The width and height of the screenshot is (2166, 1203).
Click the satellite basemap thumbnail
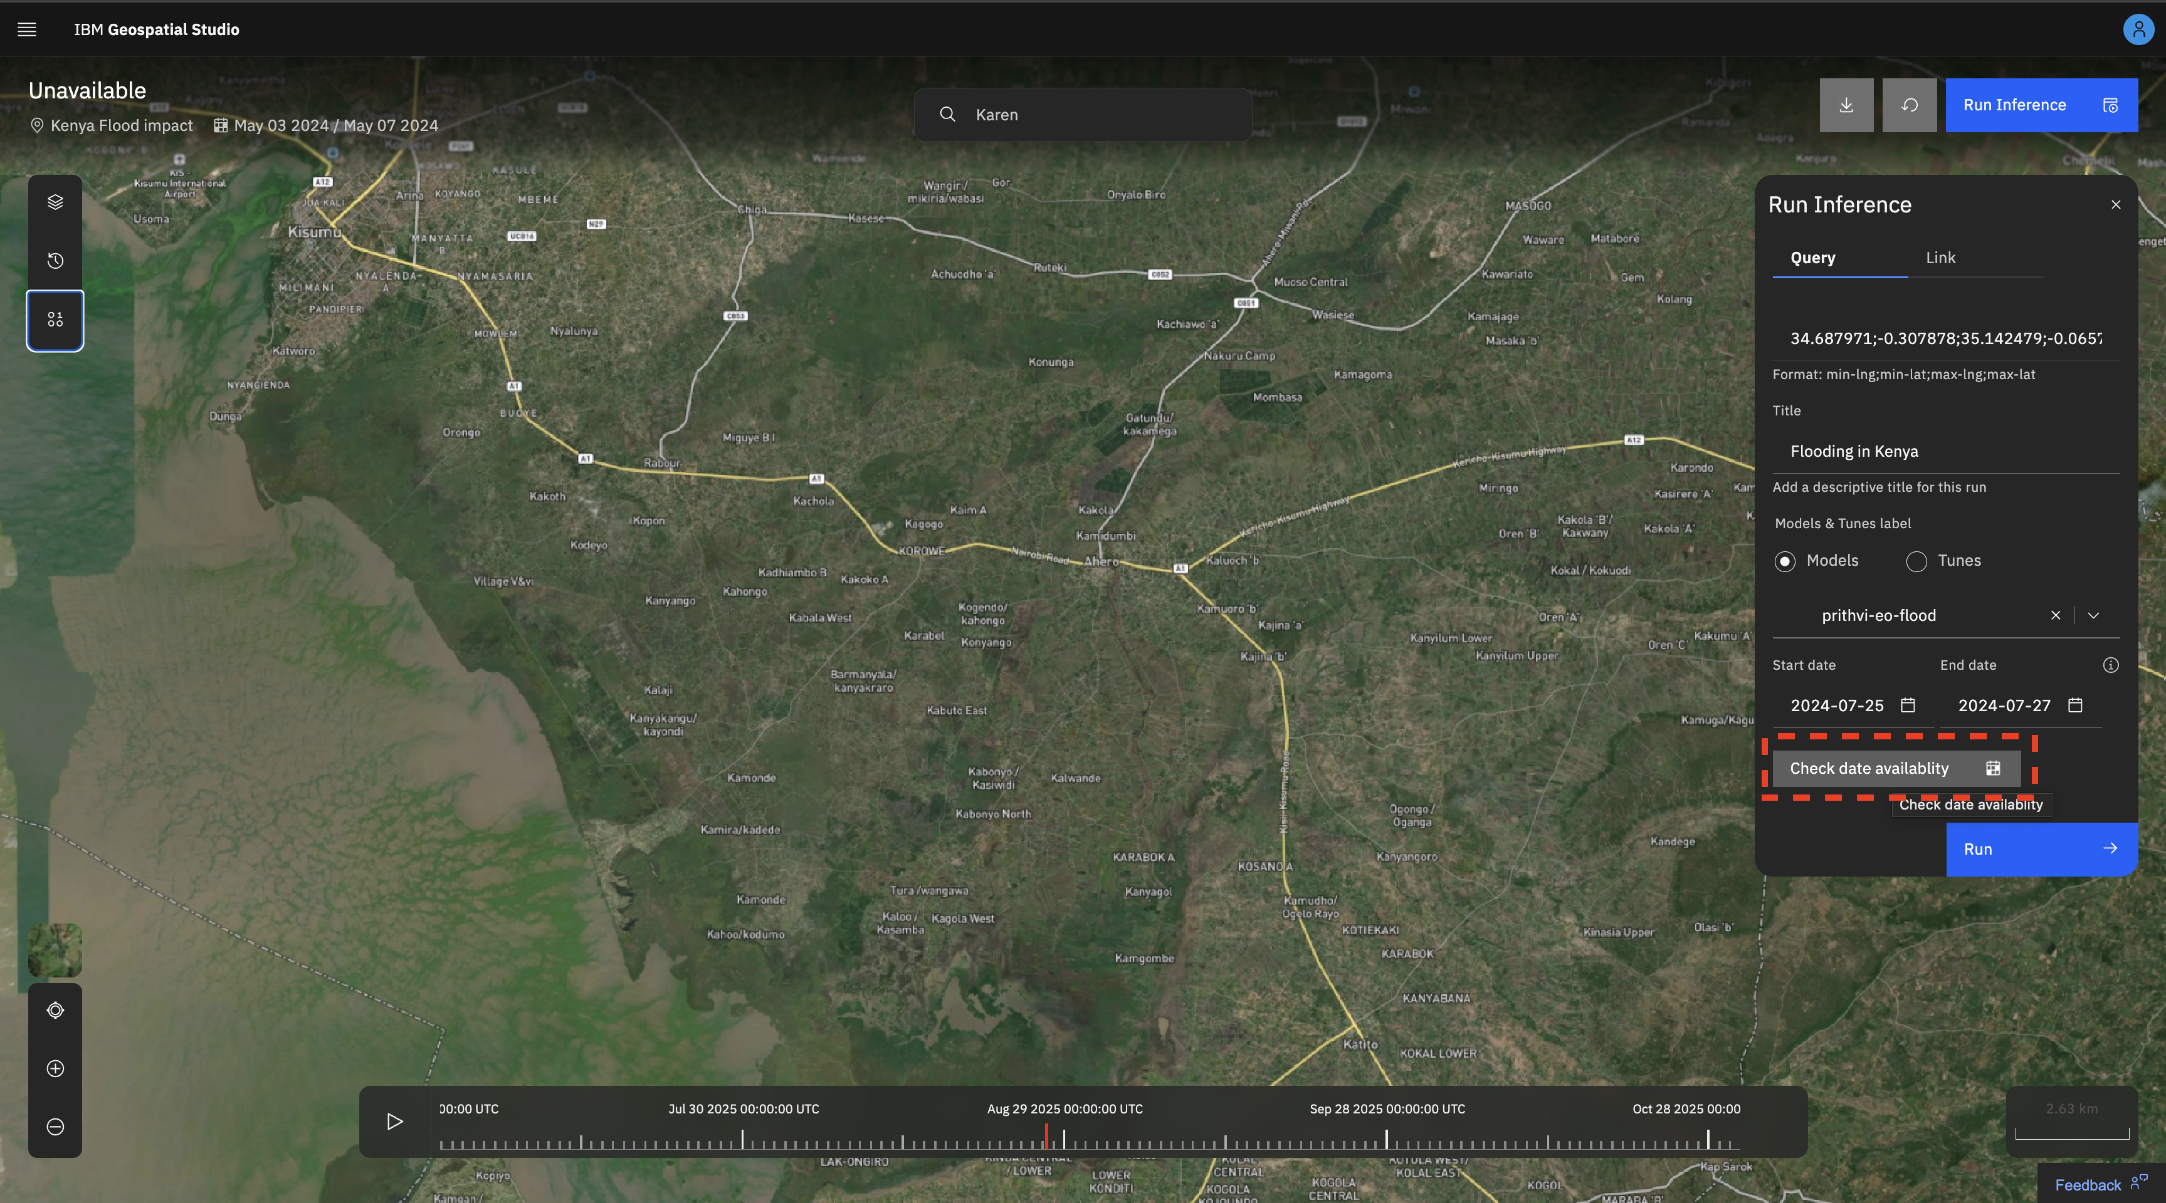56,950
